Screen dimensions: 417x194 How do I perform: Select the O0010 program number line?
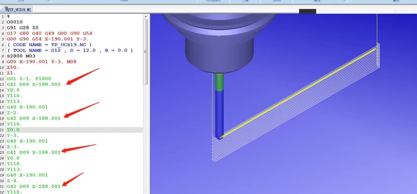(15, 22)
